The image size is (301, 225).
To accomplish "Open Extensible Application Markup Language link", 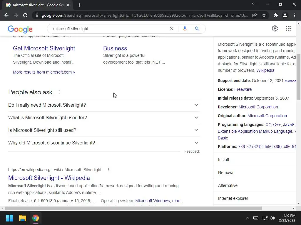I will (255, 131).
